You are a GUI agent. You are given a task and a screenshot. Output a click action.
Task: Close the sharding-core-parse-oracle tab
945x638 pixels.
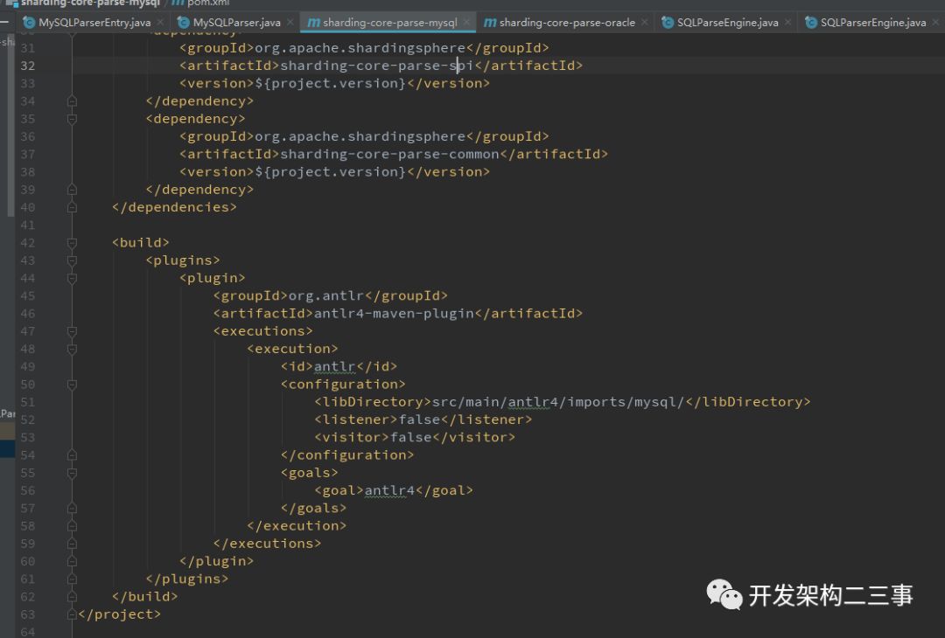point(644,22)
